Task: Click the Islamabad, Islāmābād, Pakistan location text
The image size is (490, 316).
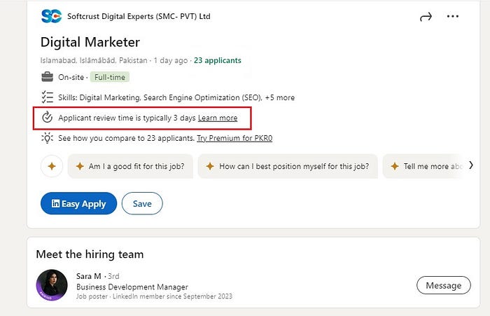Action: coord(94,60)
